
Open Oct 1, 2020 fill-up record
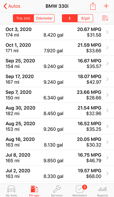click(57, 48)
